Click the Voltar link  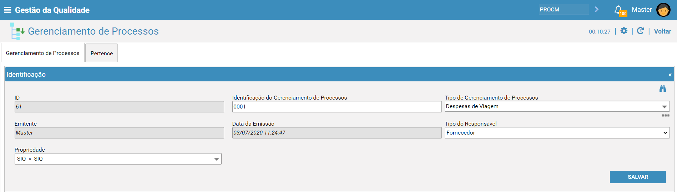click(x=662, y=31)
